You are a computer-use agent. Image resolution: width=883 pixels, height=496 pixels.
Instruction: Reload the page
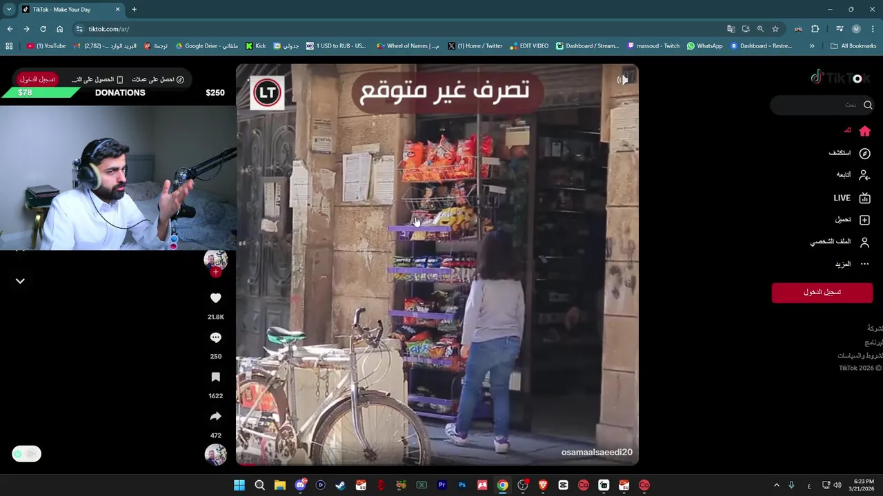(43, 29)
